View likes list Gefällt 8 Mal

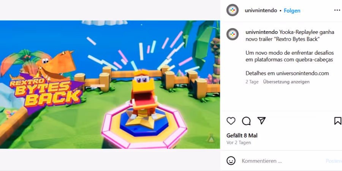(242, 135)
